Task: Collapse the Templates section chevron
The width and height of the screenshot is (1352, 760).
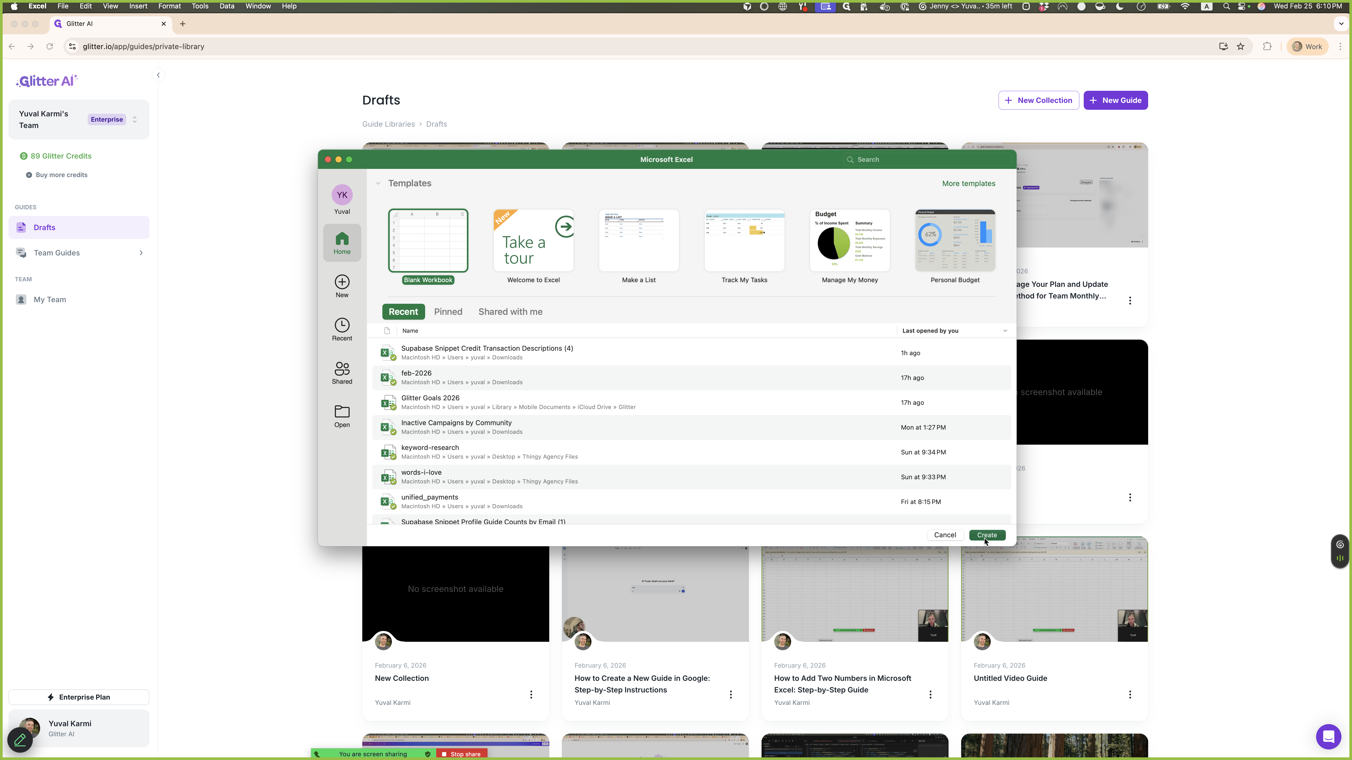Action: 378,184
